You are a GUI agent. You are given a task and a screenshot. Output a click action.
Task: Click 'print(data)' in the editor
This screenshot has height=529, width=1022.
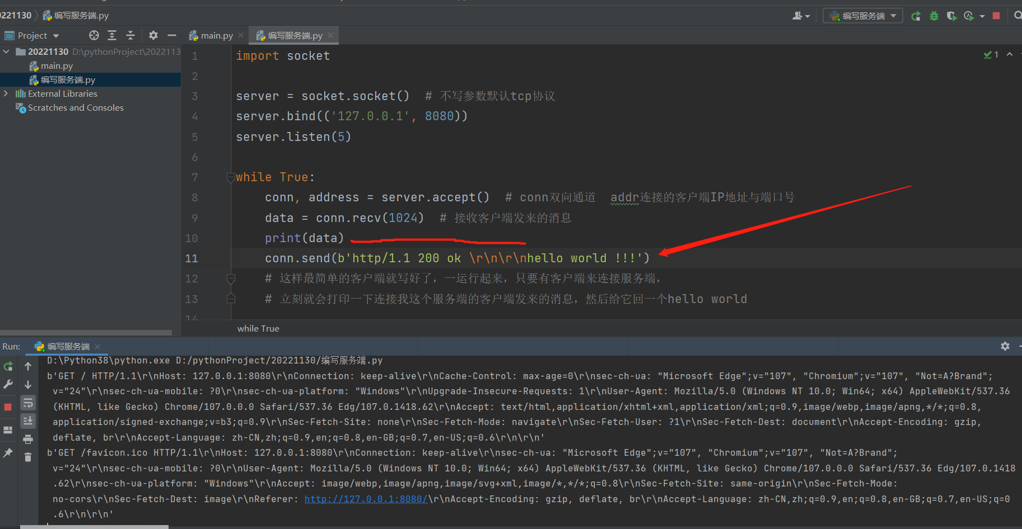point(304,238)
